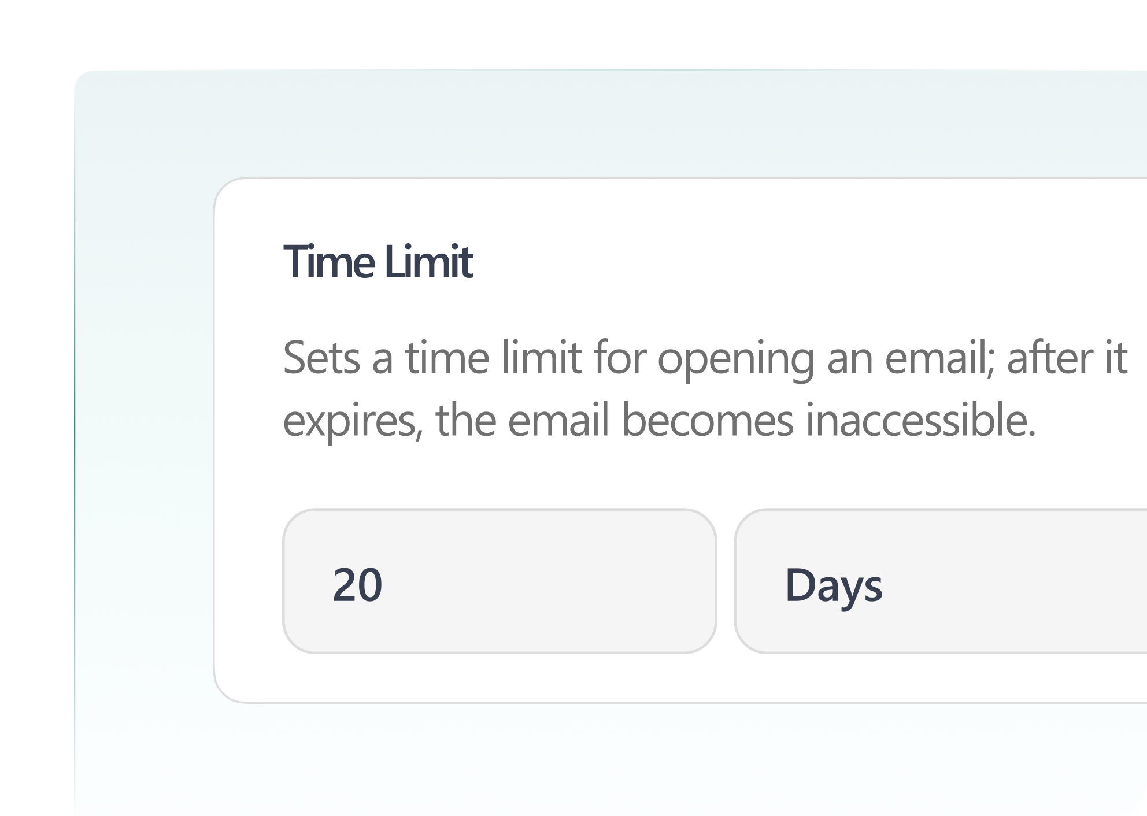The height and width of the screenshot is (816, 1147).
Task: Click the empty area right of 20
Action: [x=549, y=581]
